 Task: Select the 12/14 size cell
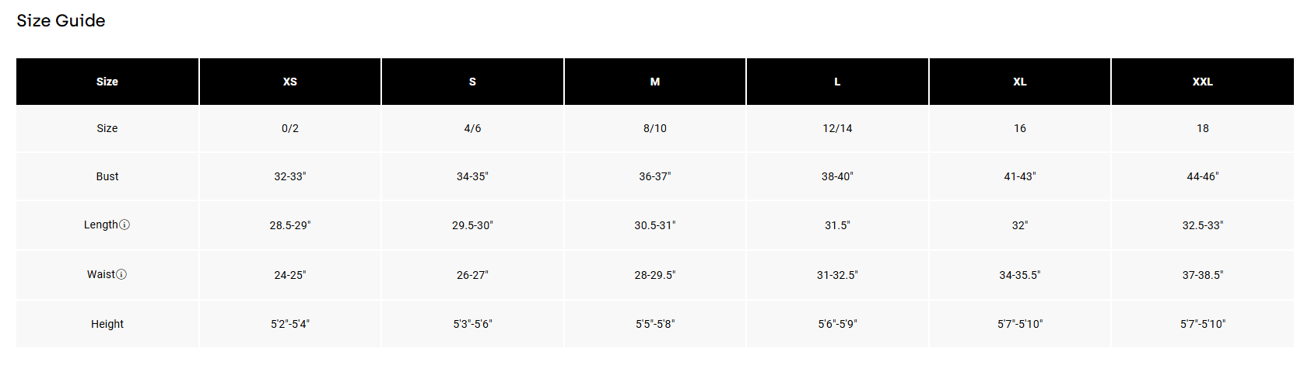(x=837, y=128)
